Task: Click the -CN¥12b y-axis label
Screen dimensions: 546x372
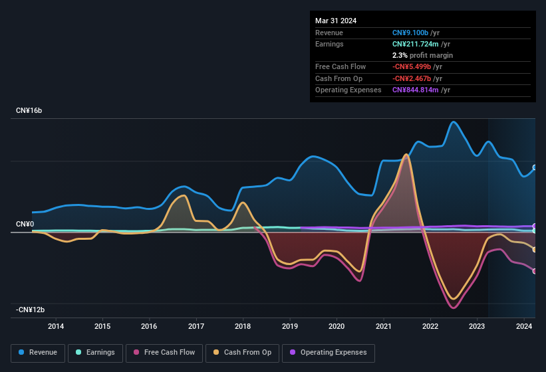Action: coord(31,310)
